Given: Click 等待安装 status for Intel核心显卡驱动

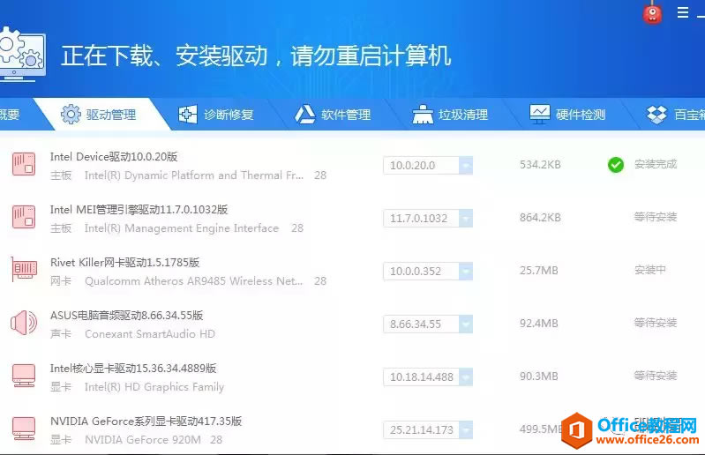Looking at the screenshot, I should click(x=656, y=376).
